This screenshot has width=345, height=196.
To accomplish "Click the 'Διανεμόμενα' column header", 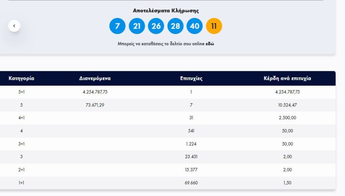I will (95, 78).
